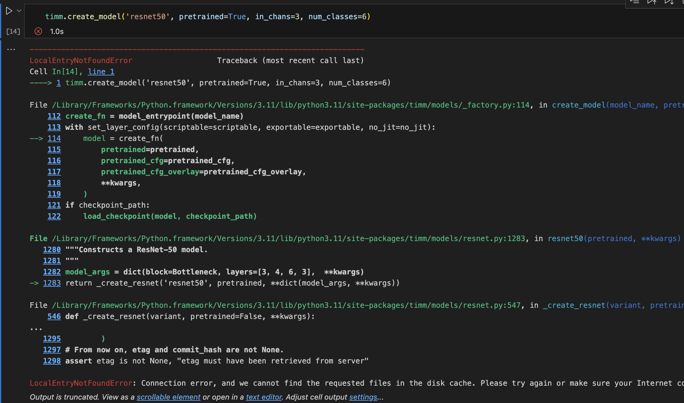Image resolution: width=684 pixels, height=403 pixels.
Task: Jump to line 1283 link
Action: pos(52,283)
